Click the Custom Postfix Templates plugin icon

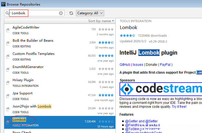[8, 57]
